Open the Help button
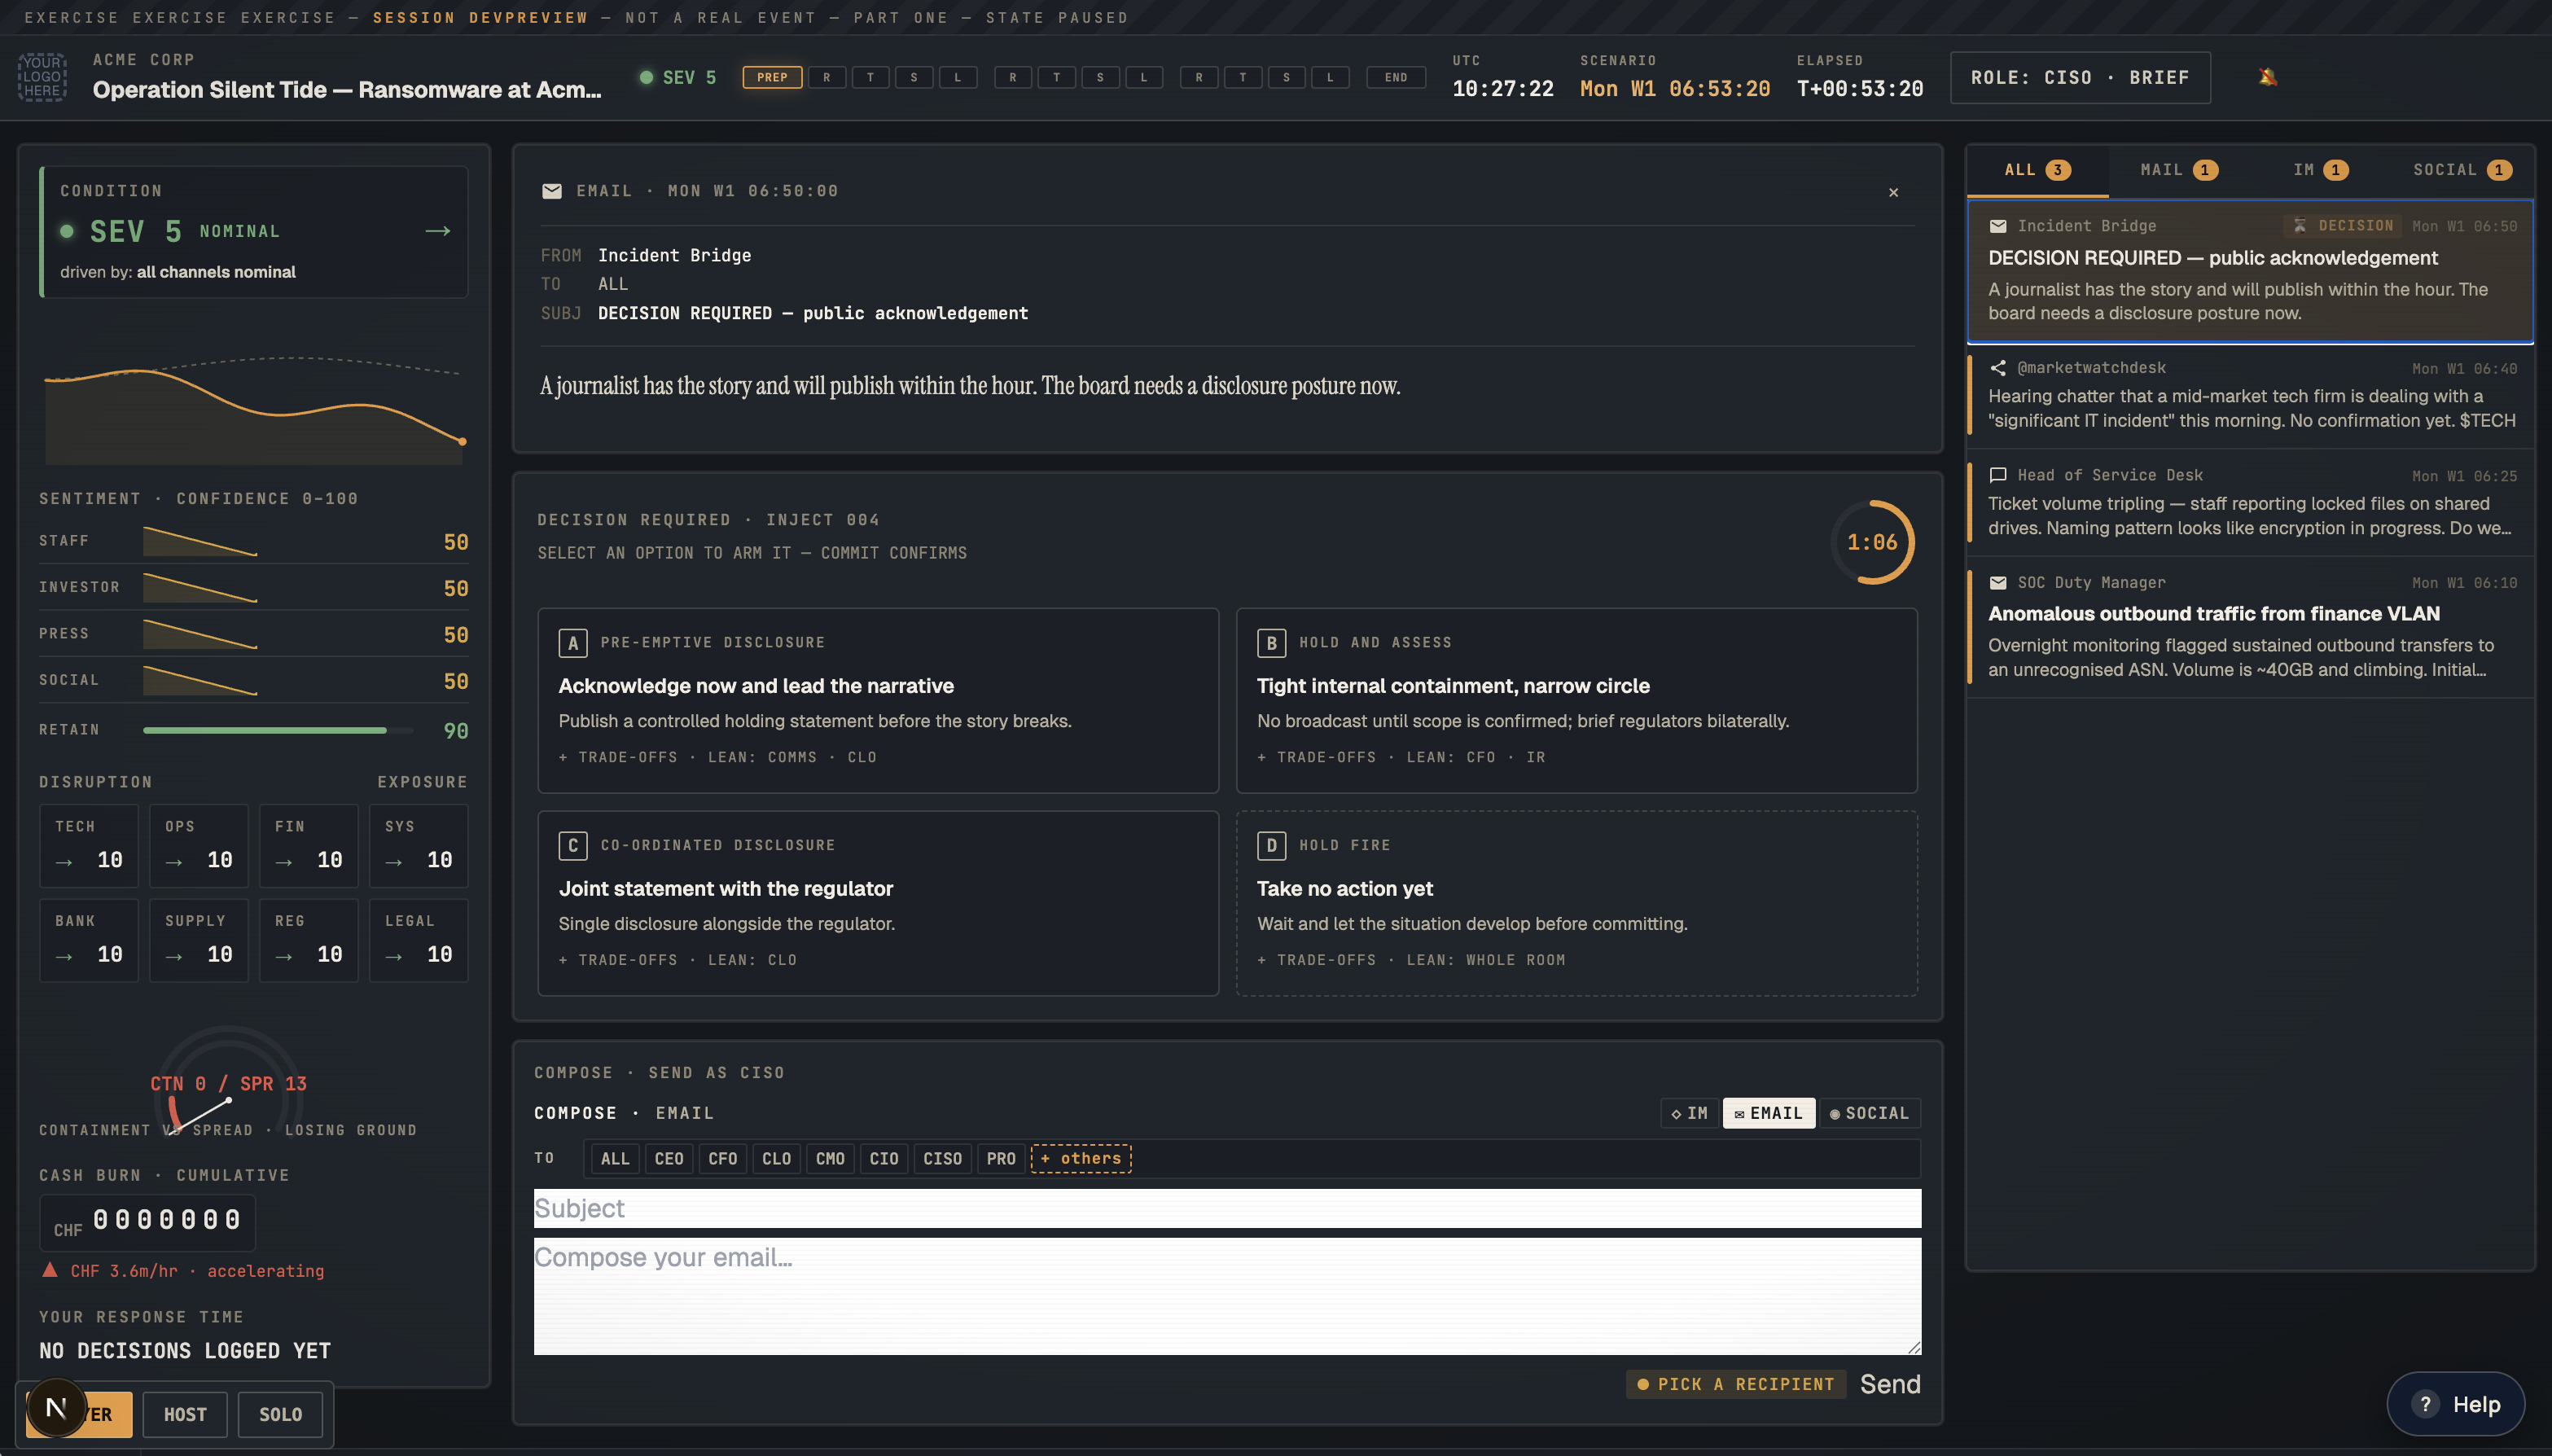 [2455, 1404]
